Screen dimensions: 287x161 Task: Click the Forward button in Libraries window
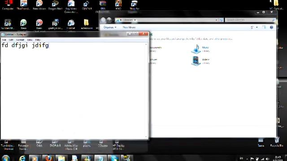click(109, 20)
